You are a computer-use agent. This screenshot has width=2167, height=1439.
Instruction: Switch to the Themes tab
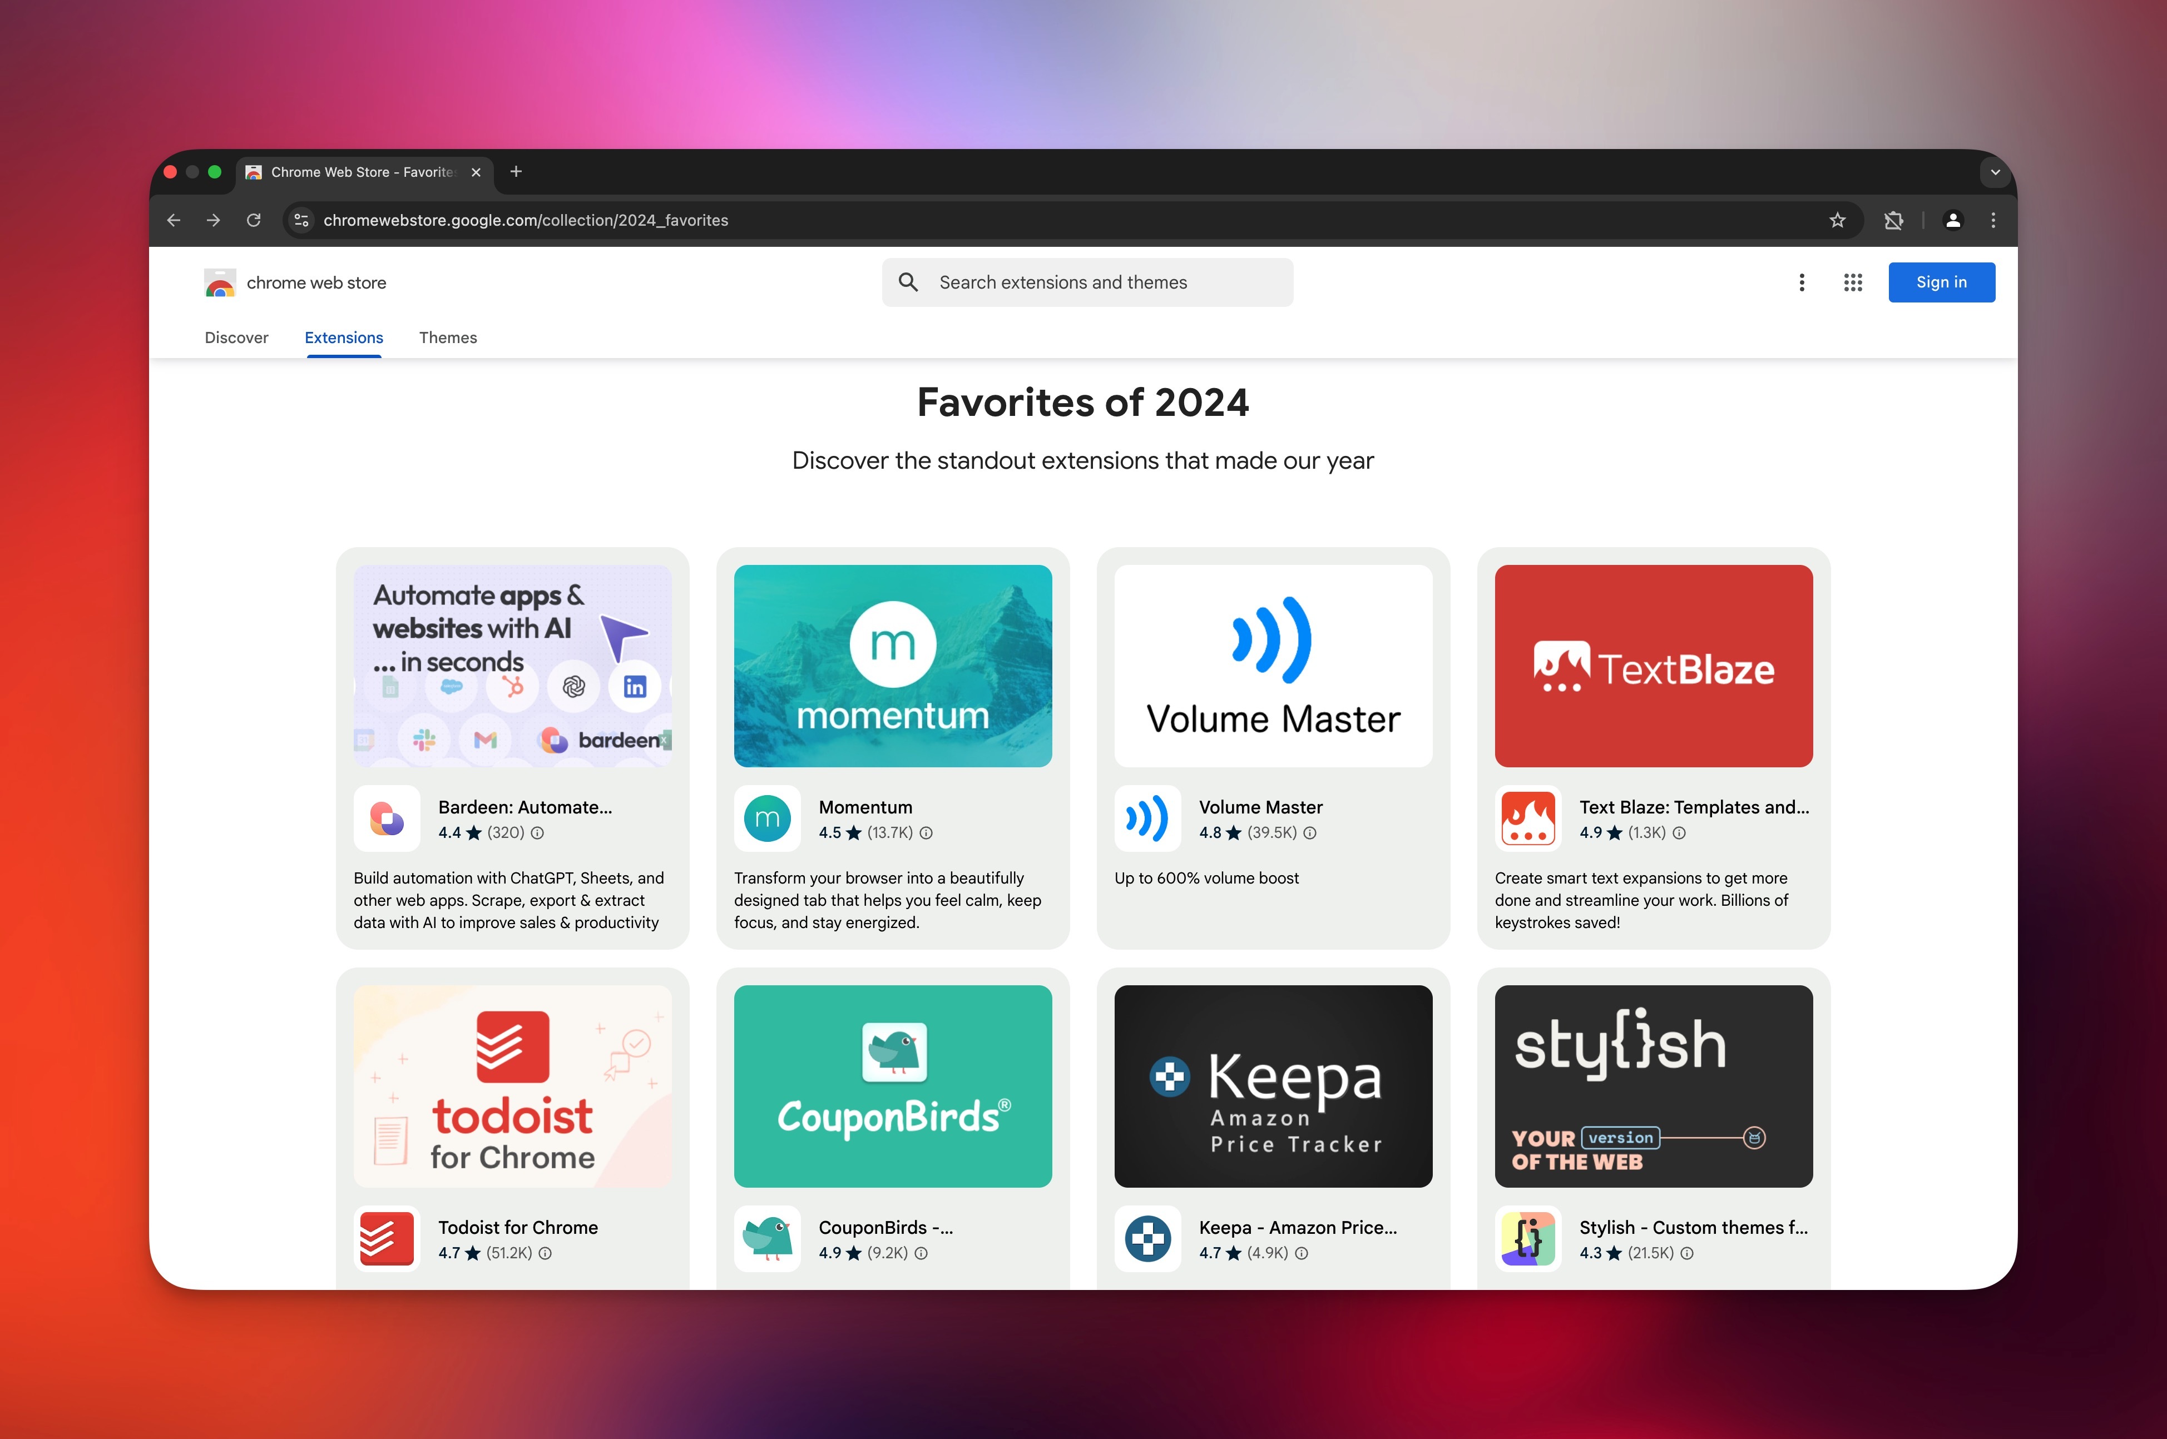(x=448, y=338)
